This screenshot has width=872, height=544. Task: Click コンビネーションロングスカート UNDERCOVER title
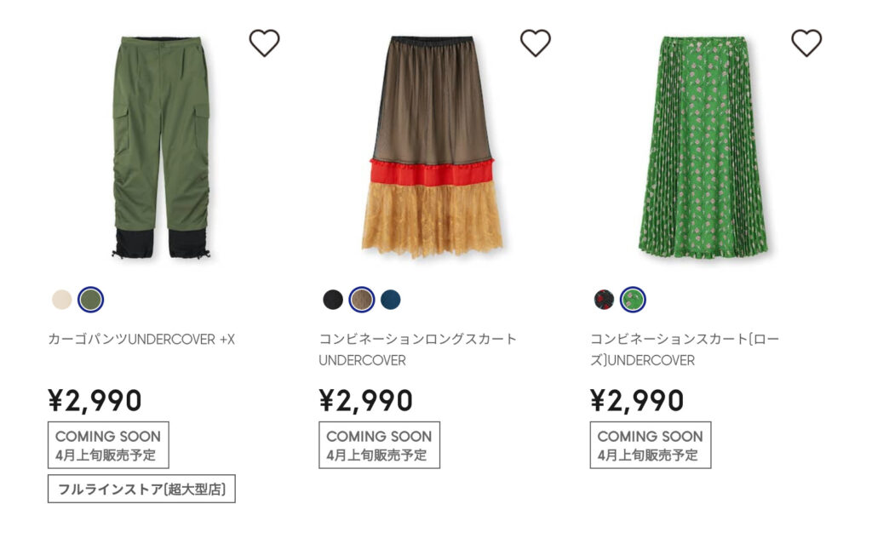[x=417, y=350]
